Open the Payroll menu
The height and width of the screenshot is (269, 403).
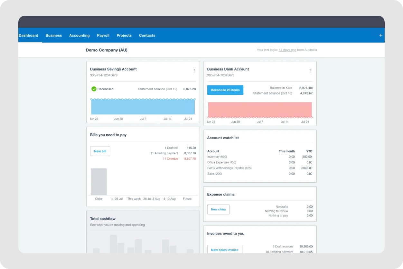(x=103, y=35)
